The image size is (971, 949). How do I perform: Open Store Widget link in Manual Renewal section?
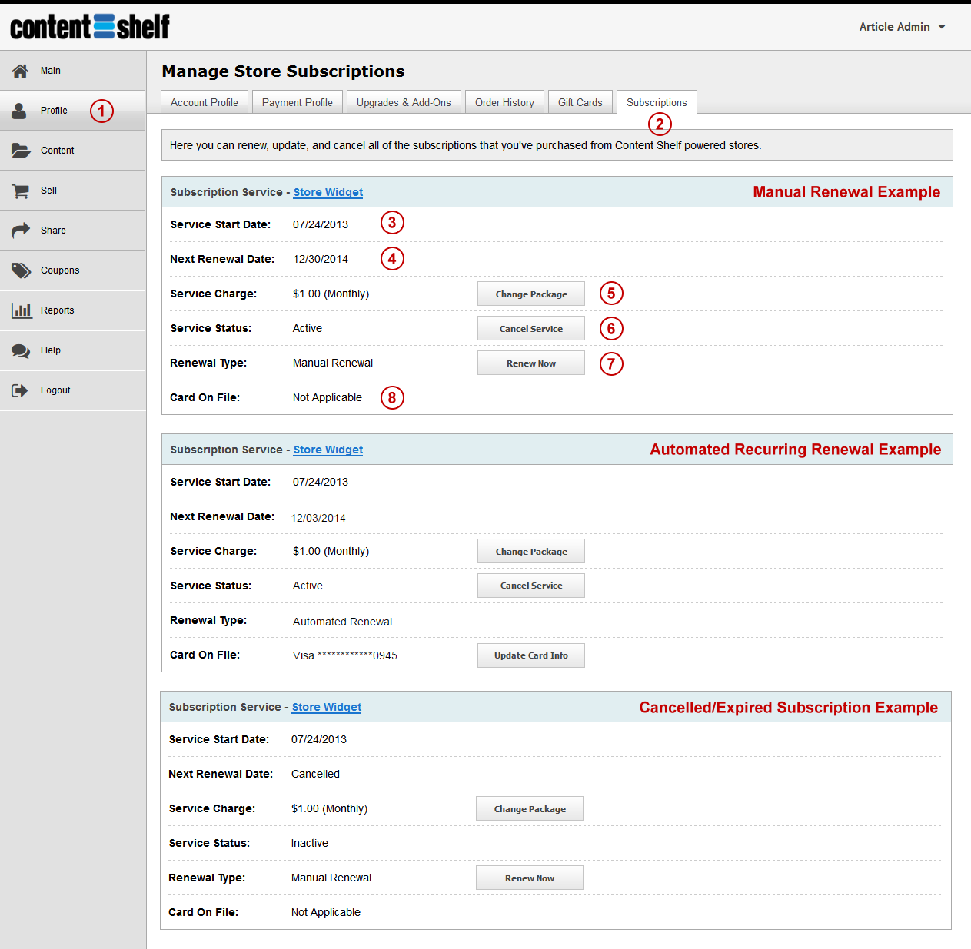[328, 192]
